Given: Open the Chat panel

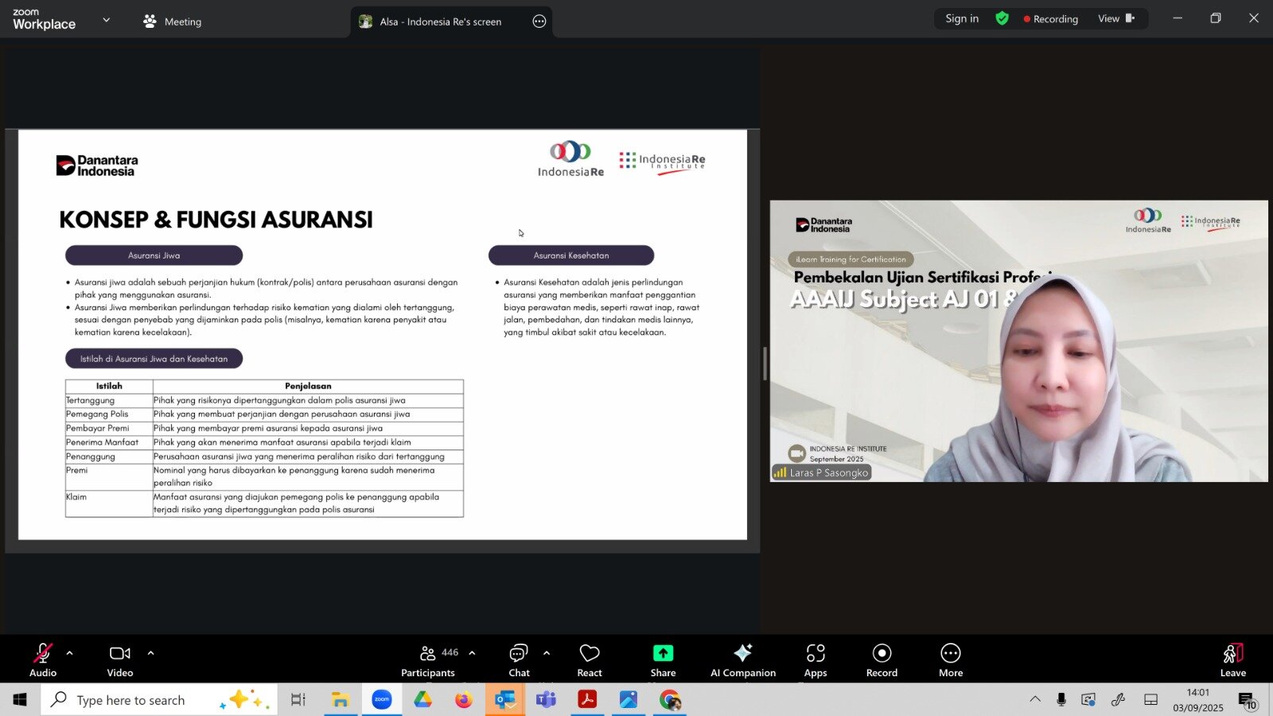Looking at the screenshot, I should [519, 660].
